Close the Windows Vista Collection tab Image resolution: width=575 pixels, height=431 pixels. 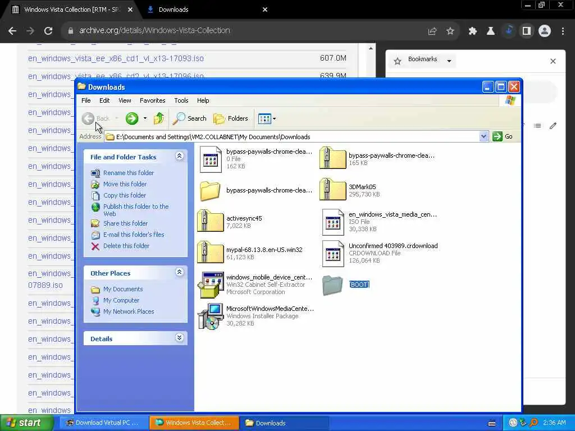pyautogui.click(x=130, y=10)
